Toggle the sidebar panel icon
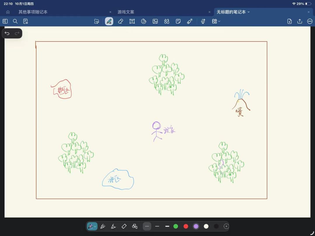315x236 pixels. coord(5,21)
